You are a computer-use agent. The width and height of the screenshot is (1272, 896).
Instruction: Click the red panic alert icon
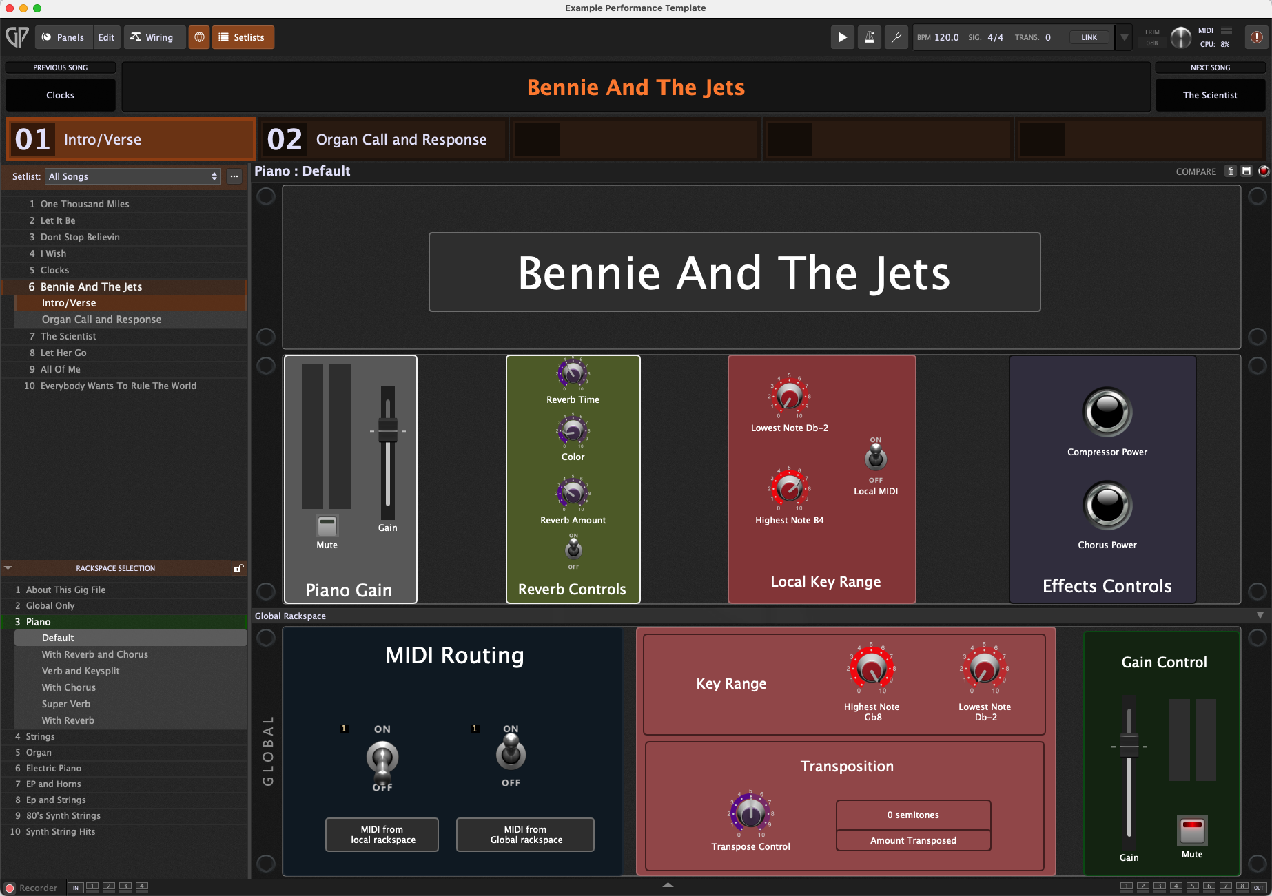(1257, 37)
